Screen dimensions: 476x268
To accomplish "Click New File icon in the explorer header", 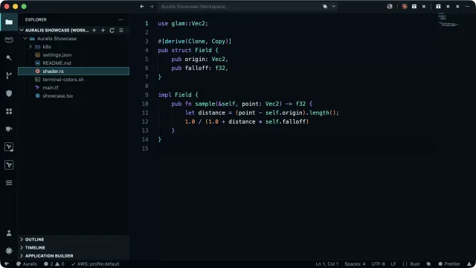I will pyautogui.click(x=94, y=30).
